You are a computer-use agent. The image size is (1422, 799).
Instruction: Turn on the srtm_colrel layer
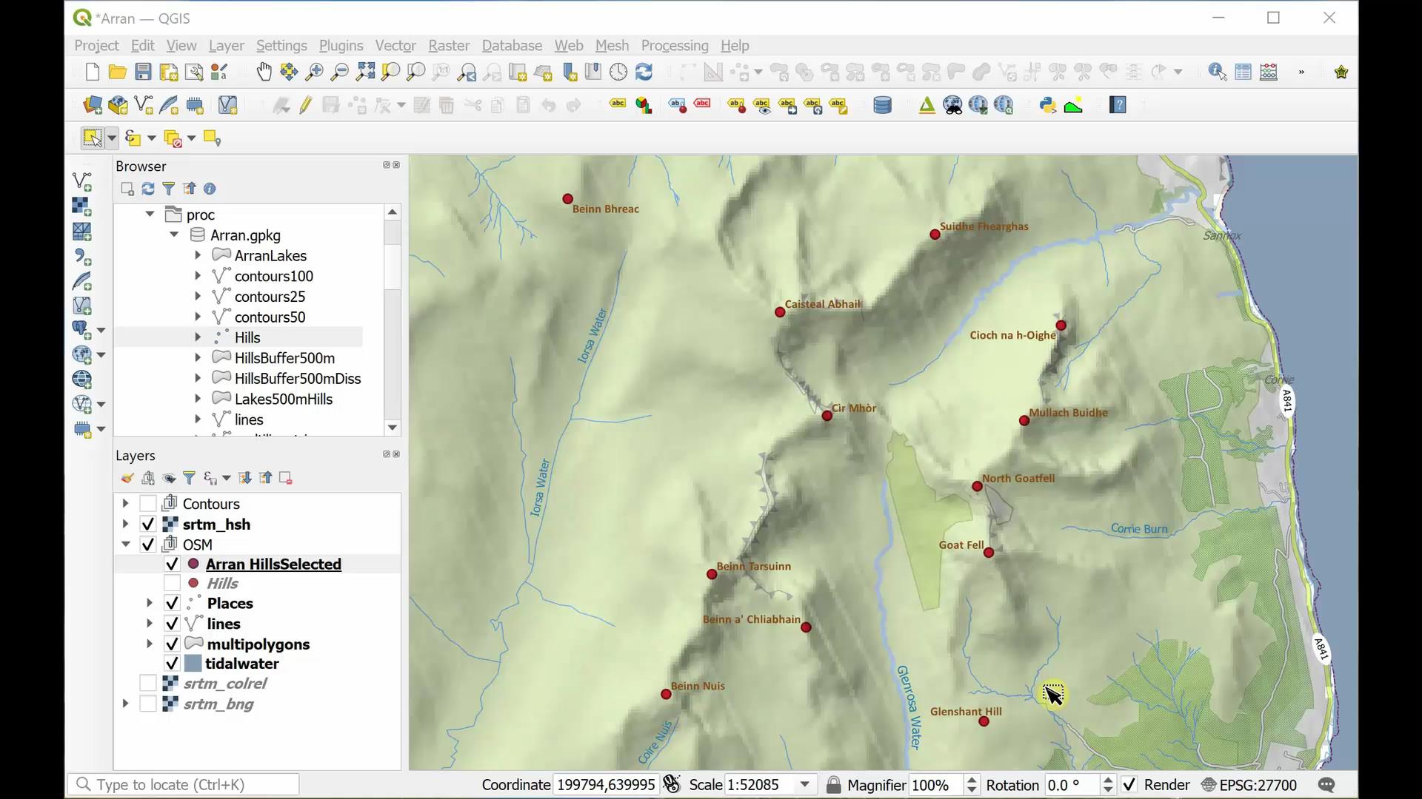coord(147,683)
